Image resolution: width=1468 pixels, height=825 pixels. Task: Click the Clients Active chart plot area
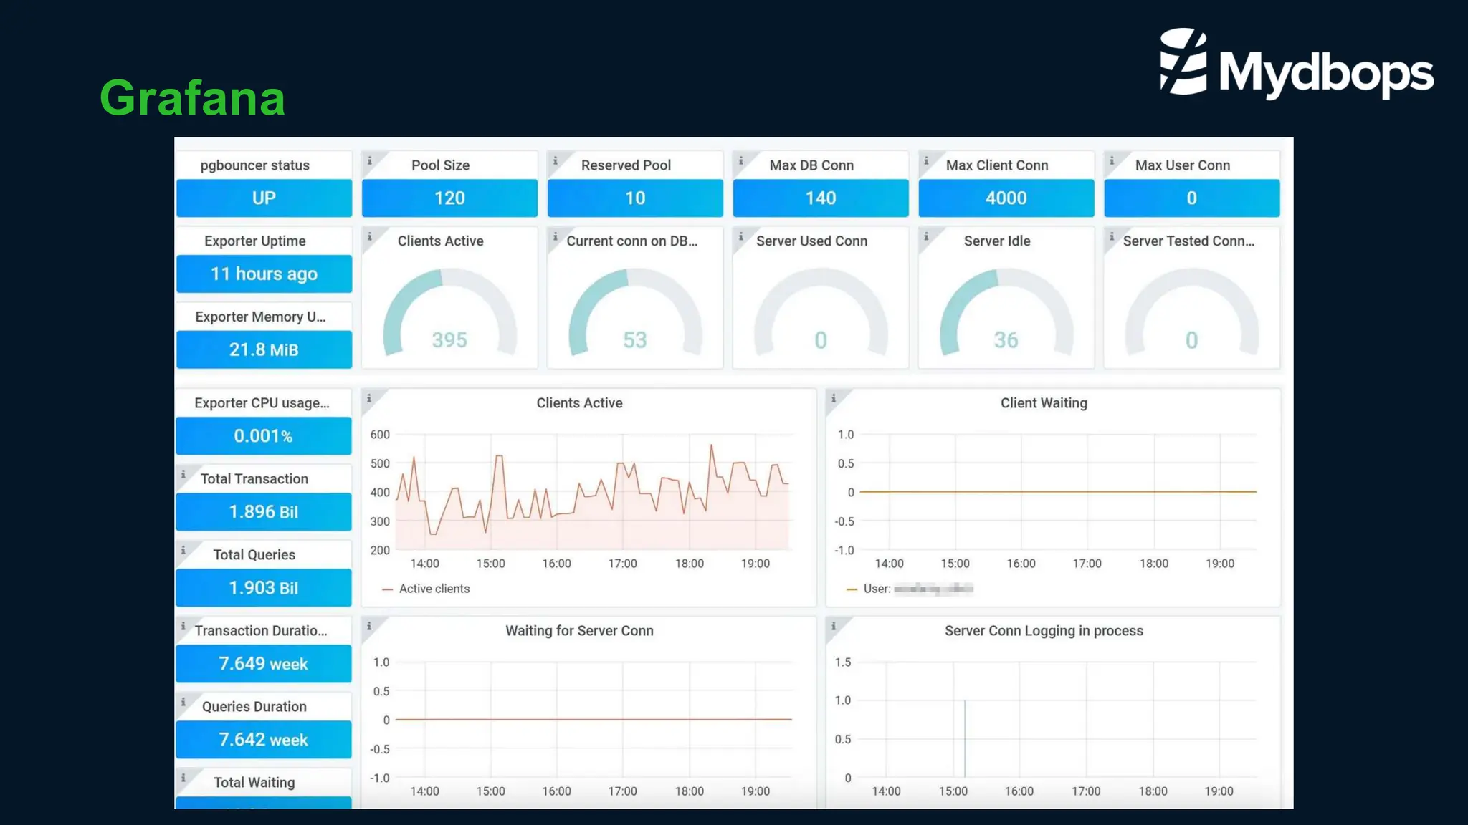coord(594,492)
